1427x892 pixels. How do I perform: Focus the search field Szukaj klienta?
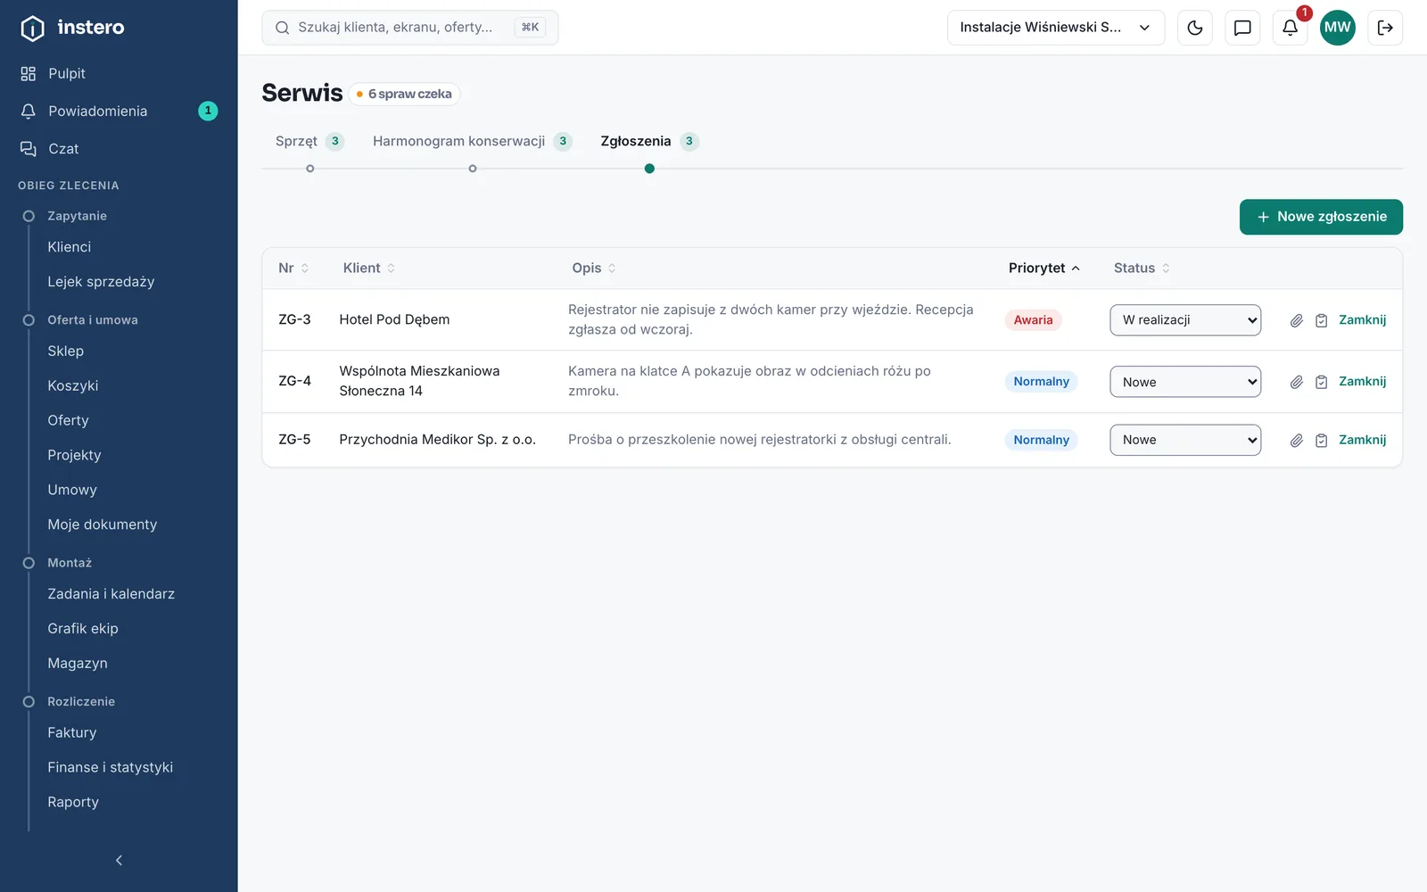pos(410,28)
